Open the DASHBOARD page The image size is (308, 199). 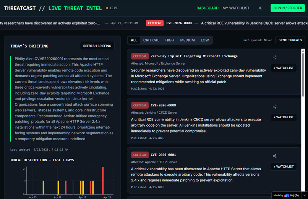tap(207, 8)
